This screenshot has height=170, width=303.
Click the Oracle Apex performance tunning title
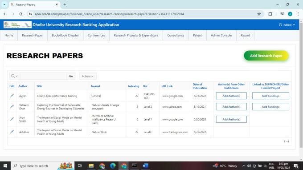57,96
